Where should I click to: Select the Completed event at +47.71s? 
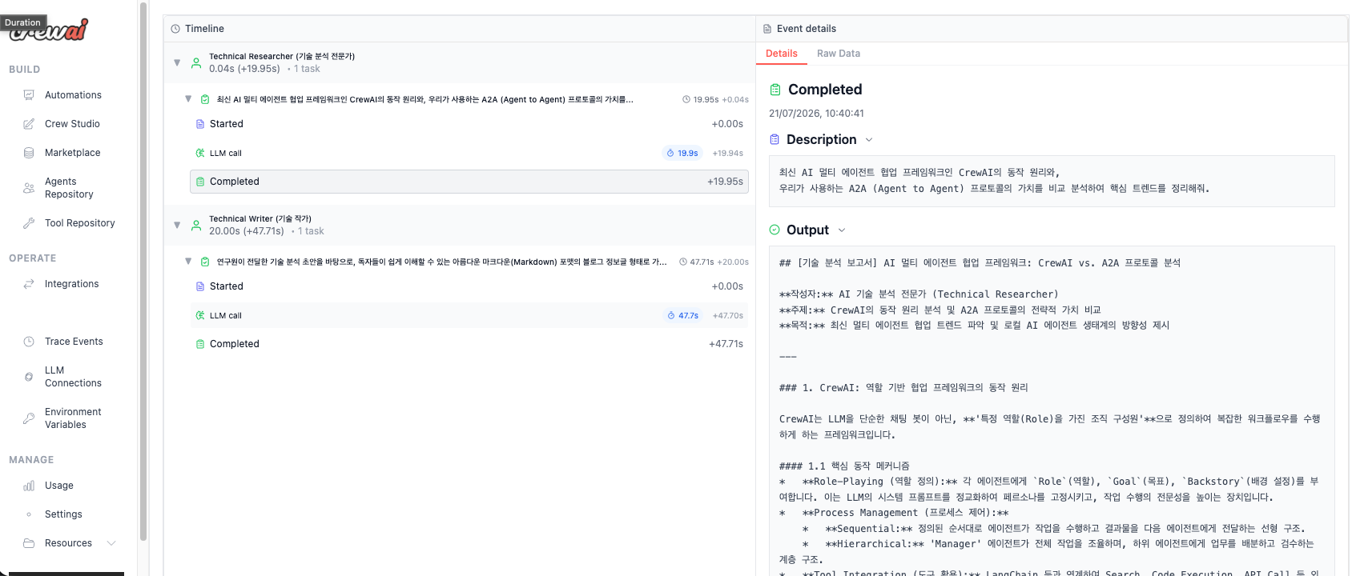[469, 344]
